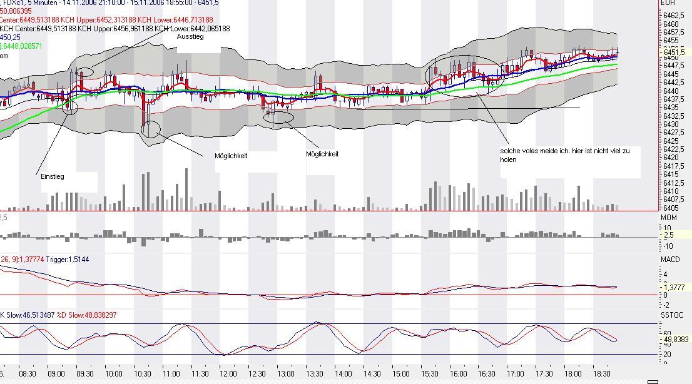Screen dimensions: 692x384
Task: Click the 6440 price axis label
Action: coord(671,91)
